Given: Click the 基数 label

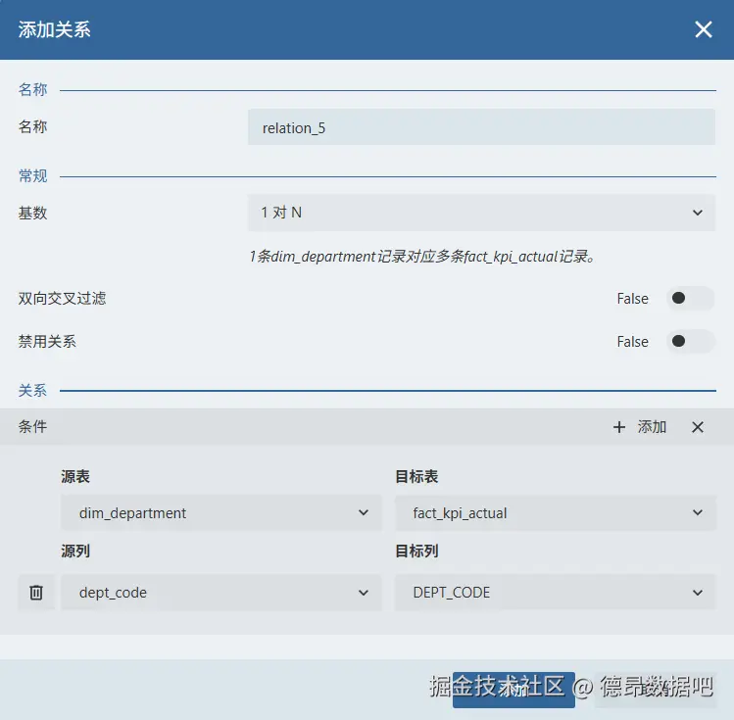Looking at the screenshot, I should tap(32, 213).
